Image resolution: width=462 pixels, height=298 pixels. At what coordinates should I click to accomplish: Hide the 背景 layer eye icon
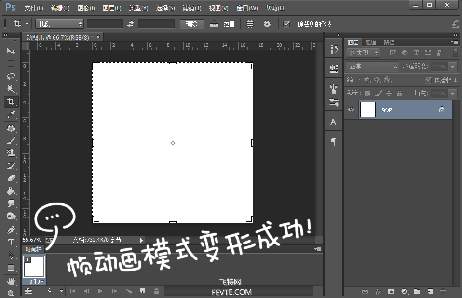click(x=351, y=109)
